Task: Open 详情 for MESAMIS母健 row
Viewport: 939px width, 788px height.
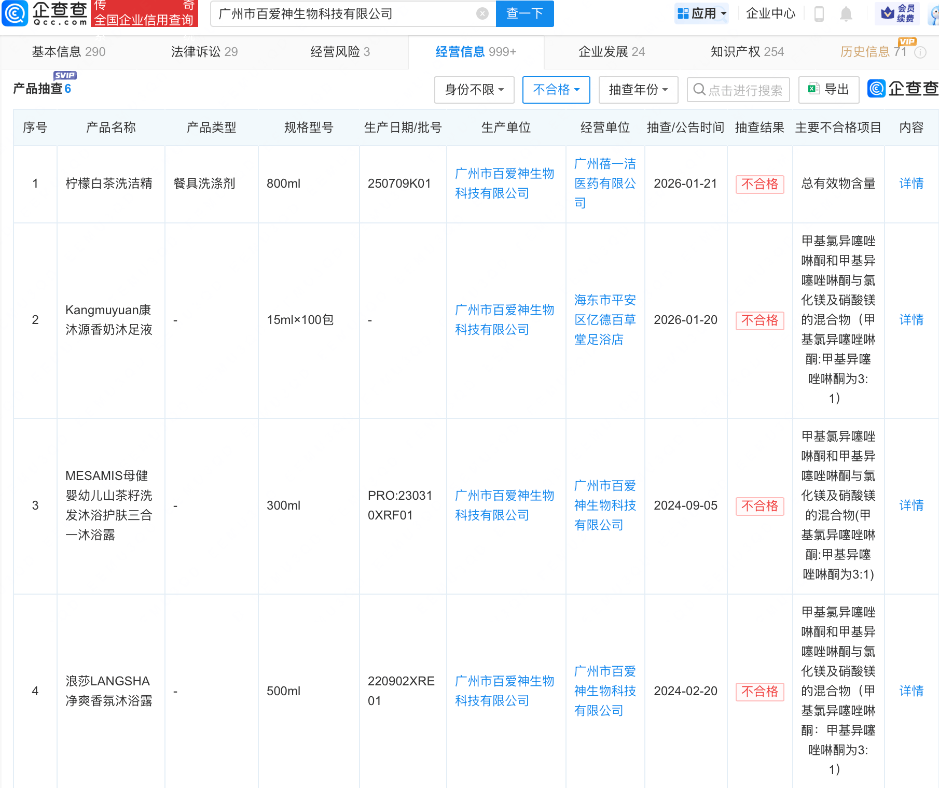Action: [911, 505]
